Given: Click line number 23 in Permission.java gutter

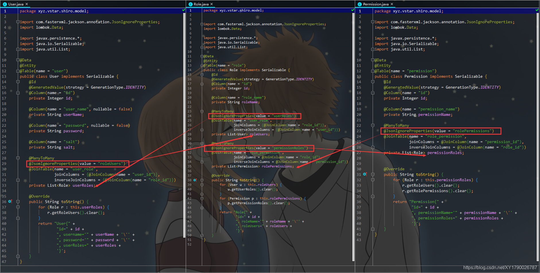Looking at the screenshot, I should 359,131.
